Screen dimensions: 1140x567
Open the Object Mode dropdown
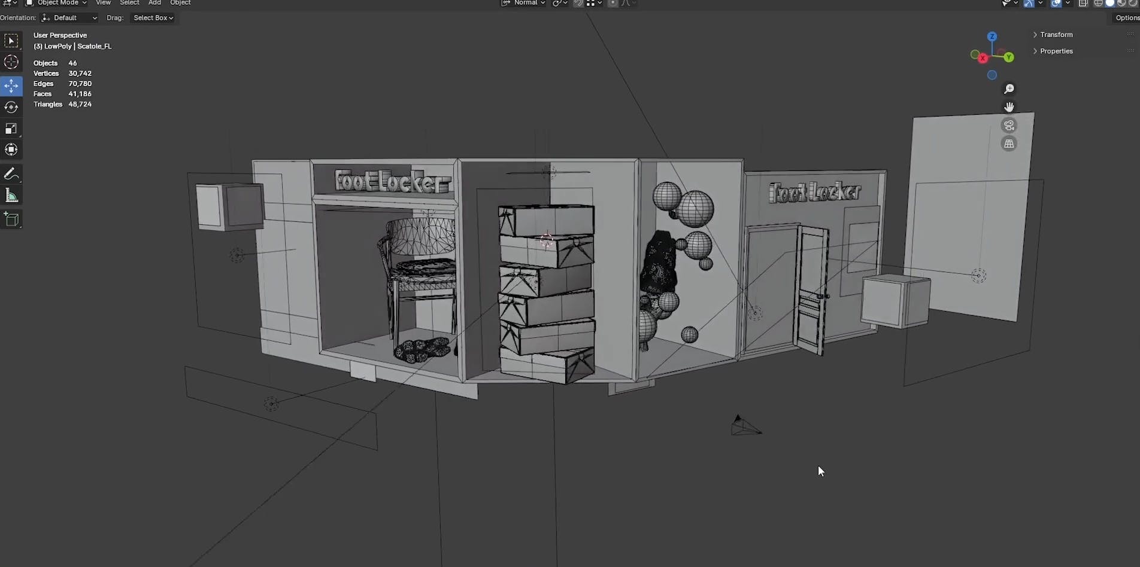[56, 3]
